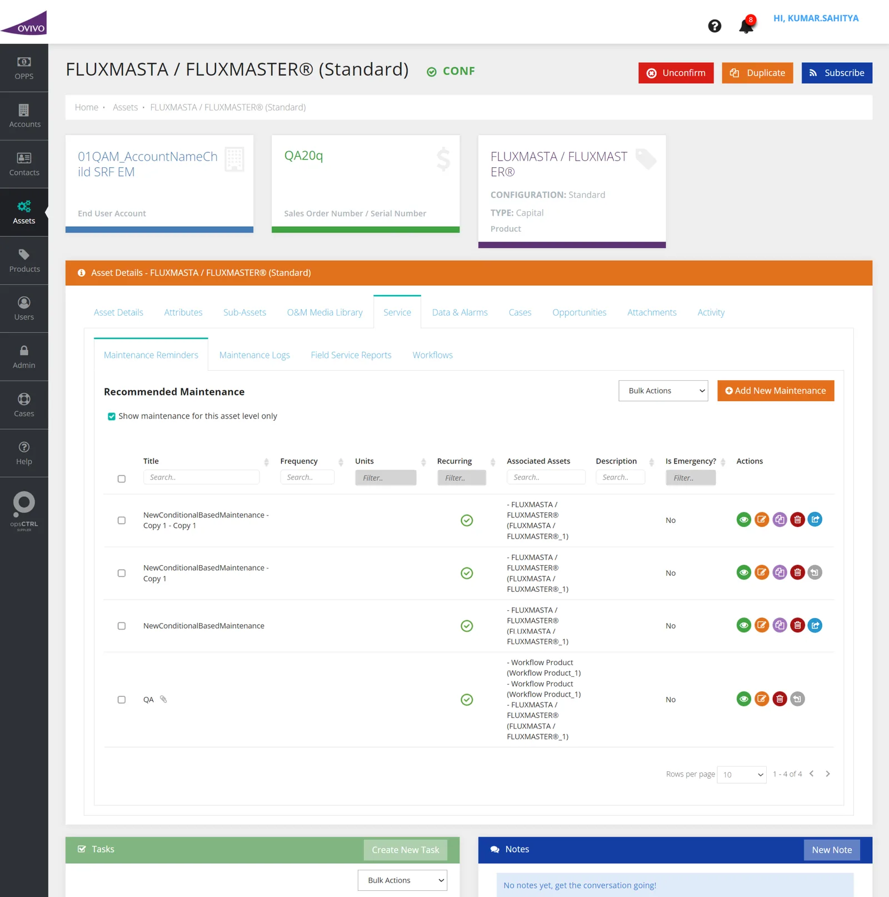Switch to the Workflows sub-tab
The image size is (889, 897).
pyautogui.click(x=433, y=355)
